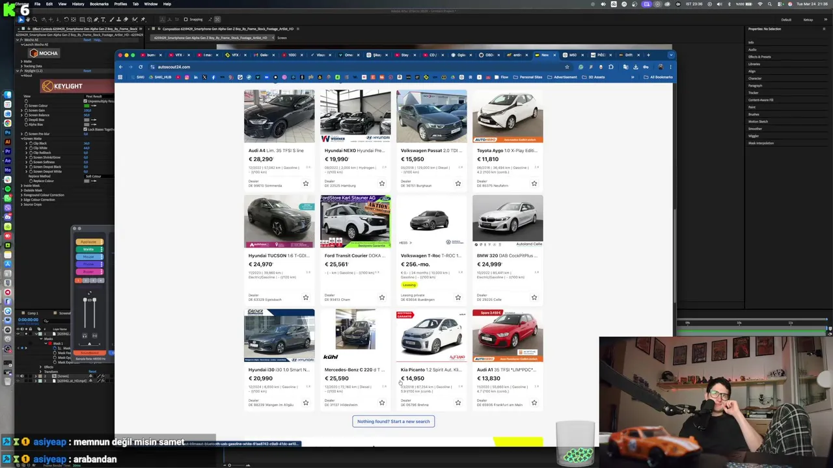Hide the [Screen] layer eye toggle
833x468 pixels.
[x=18, y=376]
